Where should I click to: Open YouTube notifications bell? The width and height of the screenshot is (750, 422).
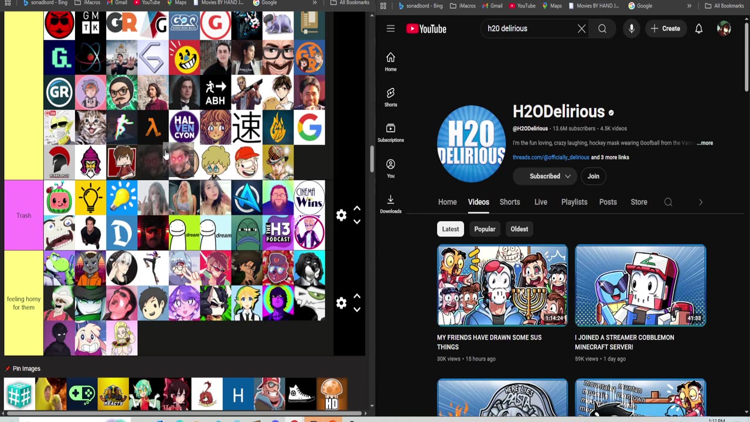coord(698,28)
